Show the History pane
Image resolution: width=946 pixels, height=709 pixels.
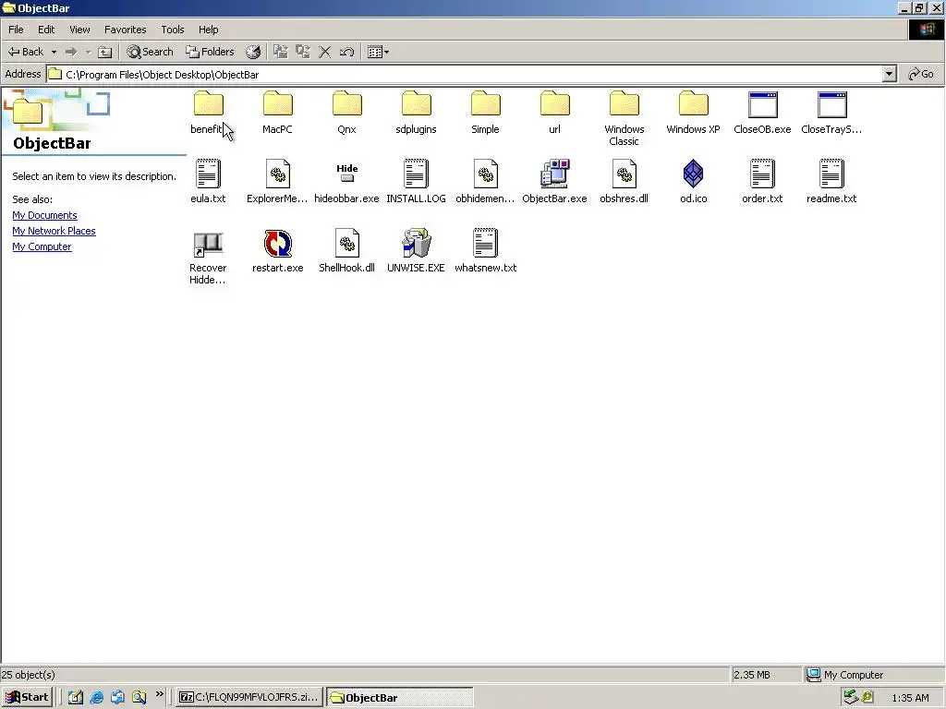pyautogui.click(x=253, y=52)
